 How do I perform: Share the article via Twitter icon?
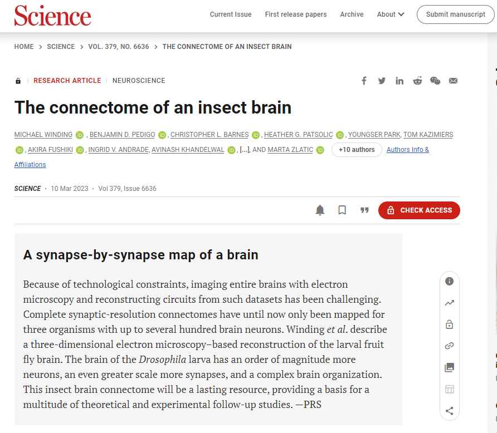pos(382,81)
